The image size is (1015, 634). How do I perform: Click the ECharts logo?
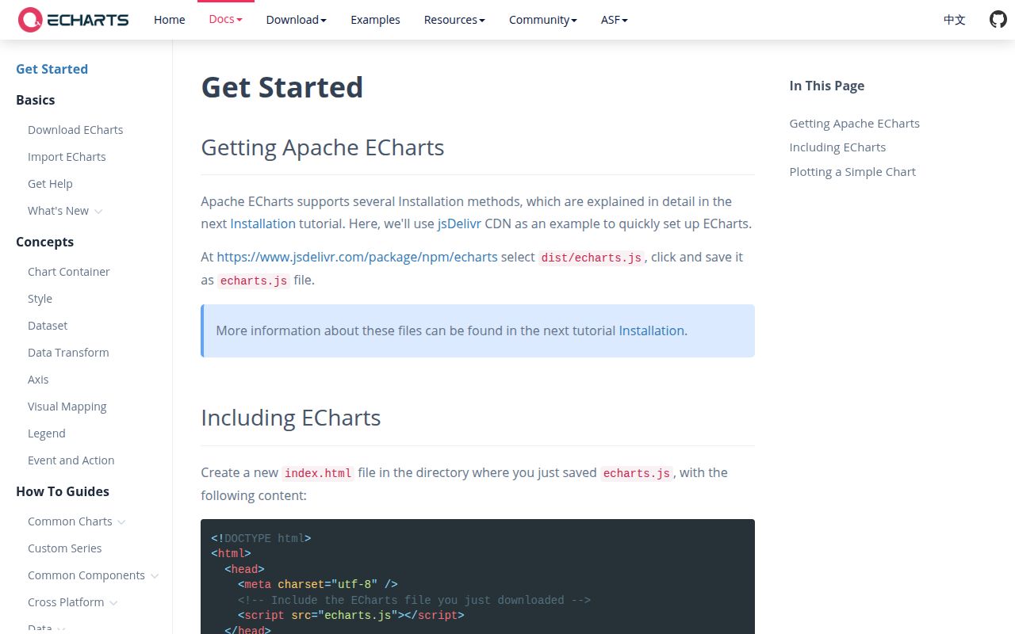73,20
